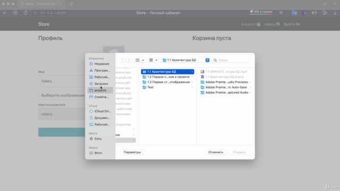Click the blue translate icon in browser toolbar
This screenshot has height=191, width=340.
coord(294,13)
